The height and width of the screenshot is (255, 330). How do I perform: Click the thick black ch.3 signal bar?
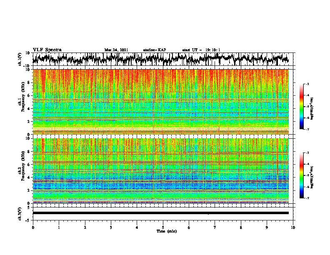click(x=160, y=213)
